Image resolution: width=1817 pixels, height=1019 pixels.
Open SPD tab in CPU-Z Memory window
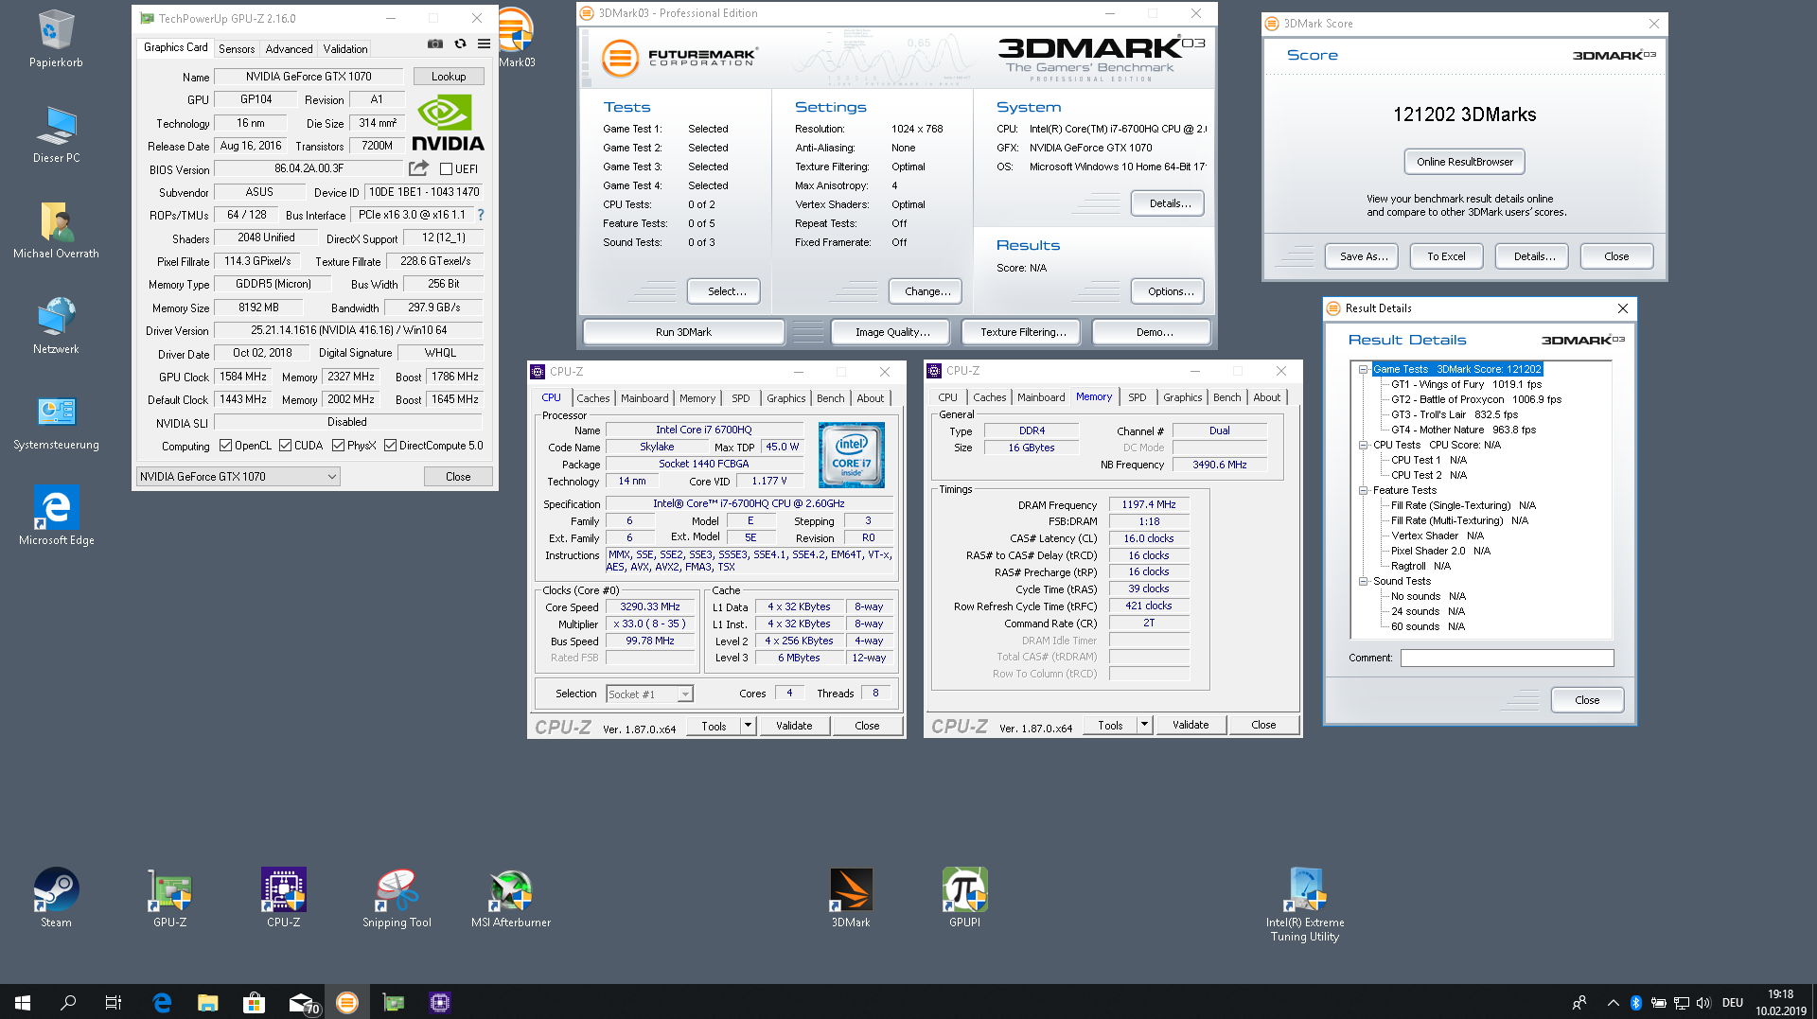pos(1138,397)
